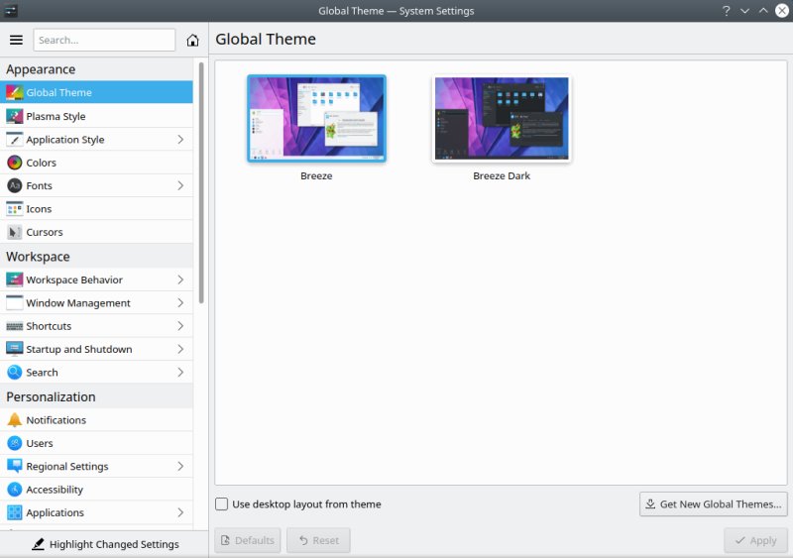Click the Fonts Aa icon
The width and height of the screenshot is (793, 558).
pos(15,185)
